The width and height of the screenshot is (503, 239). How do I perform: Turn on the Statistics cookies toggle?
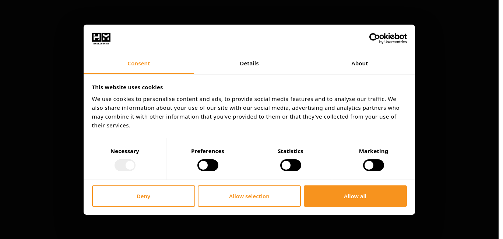[x=291, y=165]
